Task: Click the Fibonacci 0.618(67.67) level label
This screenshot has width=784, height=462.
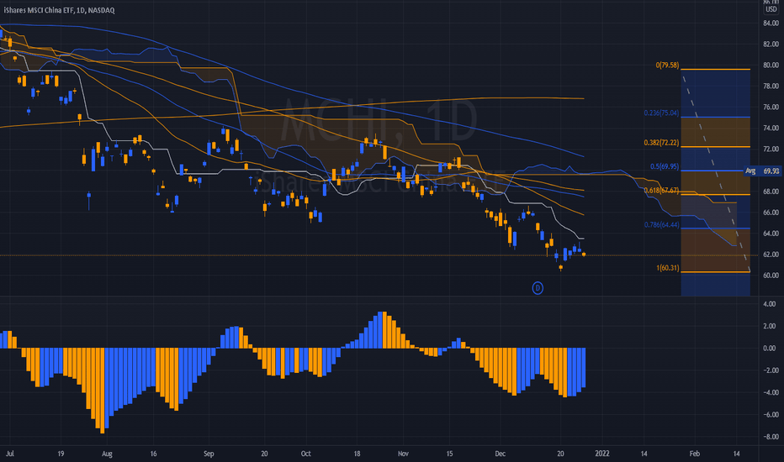Action: (x=661, y=191)
